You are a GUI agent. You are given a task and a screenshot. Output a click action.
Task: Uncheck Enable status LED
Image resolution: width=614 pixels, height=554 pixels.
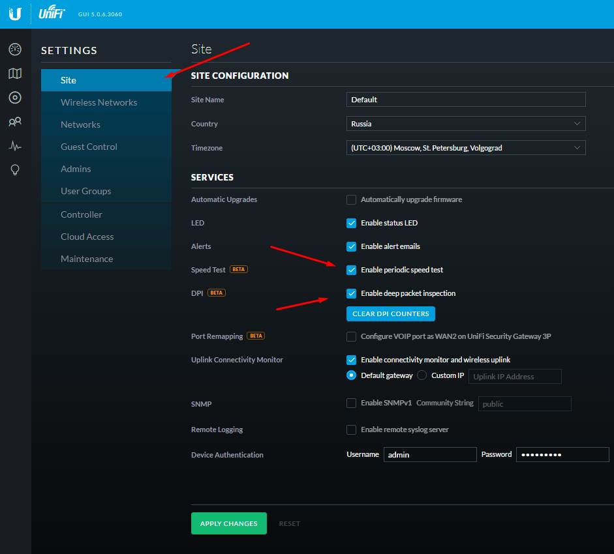click(352, 223)
